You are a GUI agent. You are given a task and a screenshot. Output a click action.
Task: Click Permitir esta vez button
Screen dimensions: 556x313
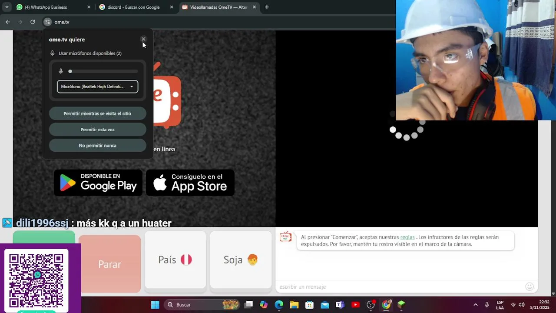[x=97, y=130]
